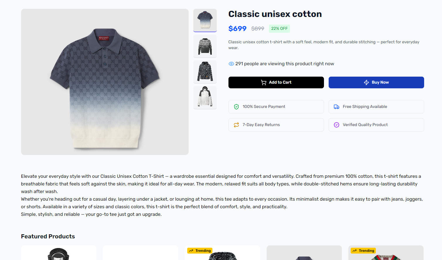Viewport: 442px width, 260px height.
Task: Click the blue truck Free Shipping icon
Action: [337, 107]
